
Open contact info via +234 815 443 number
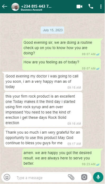(x=36, y=6)
